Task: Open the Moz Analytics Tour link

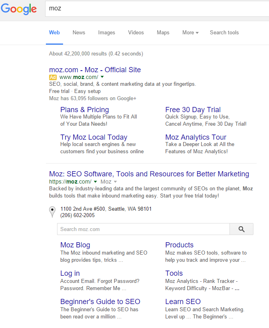Action: (196, 137)
